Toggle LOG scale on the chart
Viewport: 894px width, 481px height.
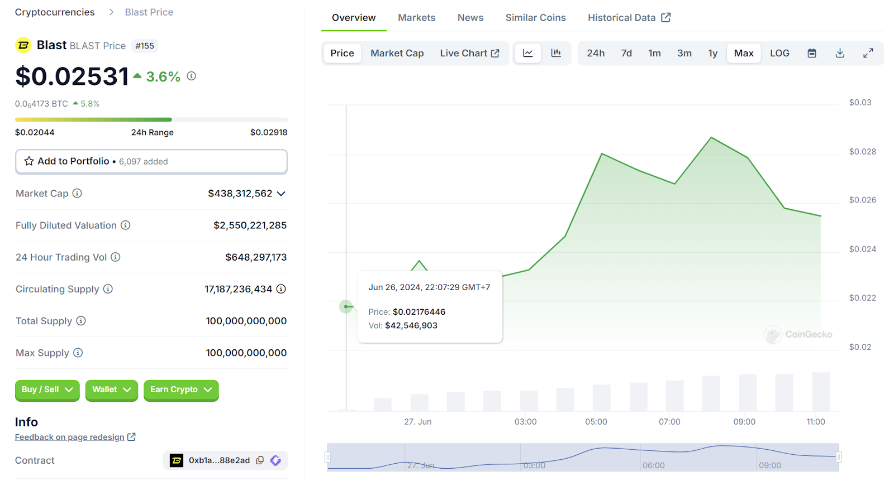(x=779, y=53)
